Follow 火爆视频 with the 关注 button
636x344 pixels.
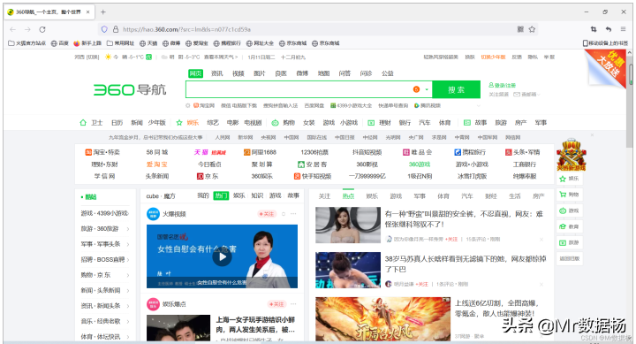tap(267, 214)
